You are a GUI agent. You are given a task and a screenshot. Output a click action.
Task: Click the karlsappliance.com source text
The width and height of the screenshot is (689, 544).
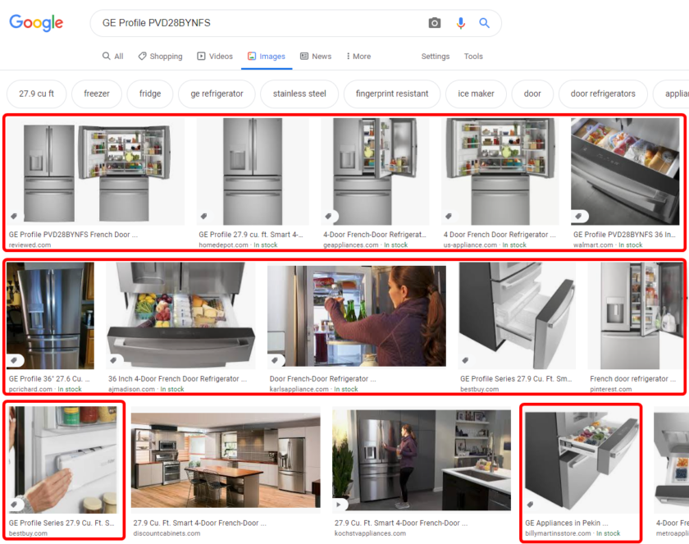pos(299,389)
